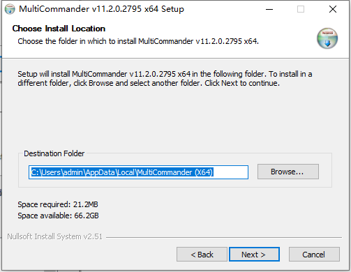This screenshot has width=351, height=272.
Task: Continue installation with Next >
Action: point(254,255)
